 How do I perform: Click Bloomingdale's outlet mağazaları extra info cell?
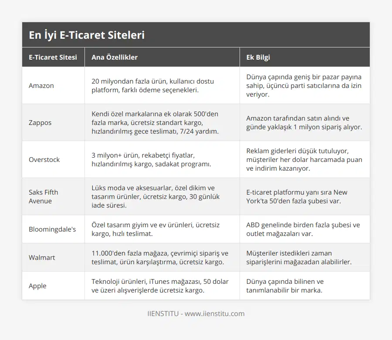tap(303, 229)
